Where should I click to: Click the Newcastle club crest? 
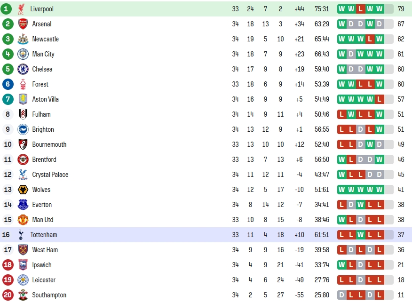coord(23,39)
